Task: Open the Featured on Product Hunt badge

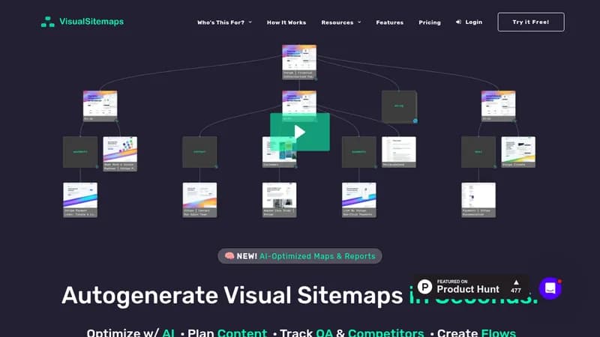Action: click(471, 287)
